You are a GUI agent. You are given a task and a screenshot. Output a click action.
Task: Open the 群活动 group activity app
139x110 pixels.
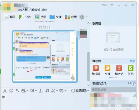click(119, 70)
